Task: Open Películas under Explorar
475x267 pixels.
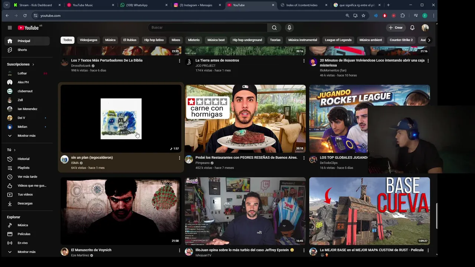Action: [x=27, y=234]
